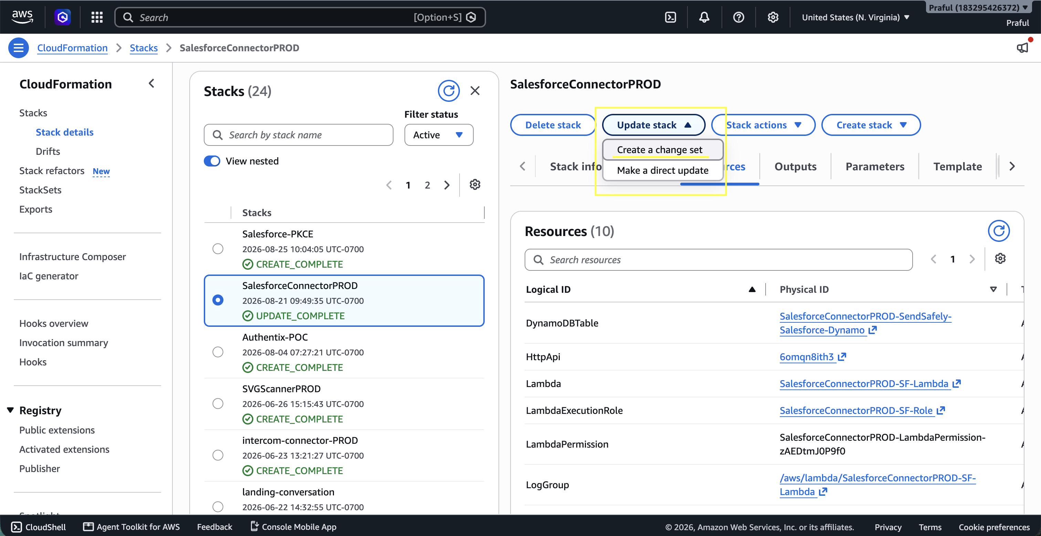Viewport: 1041px width, 536px height.
Task: Click the Delete stack button
Action: [x=553, y=125]
